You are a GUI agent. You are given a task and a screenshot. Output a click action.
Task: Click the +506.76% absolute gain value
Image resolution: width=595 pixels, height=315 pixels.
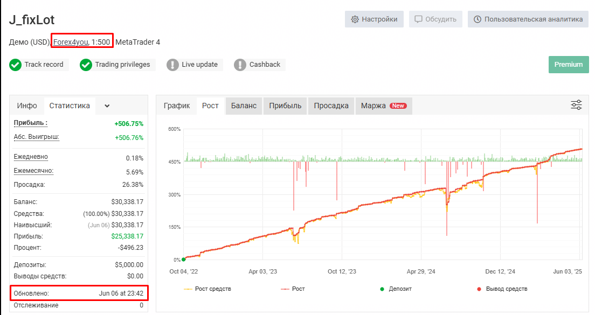tap(129, 138)
